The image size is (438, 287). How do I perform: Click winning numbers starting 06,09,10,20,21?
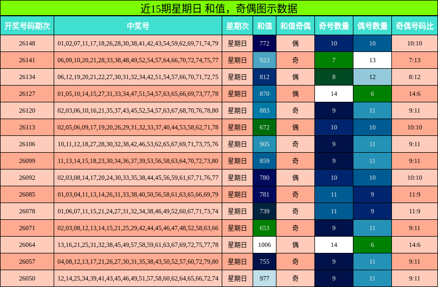coord(138,60)
